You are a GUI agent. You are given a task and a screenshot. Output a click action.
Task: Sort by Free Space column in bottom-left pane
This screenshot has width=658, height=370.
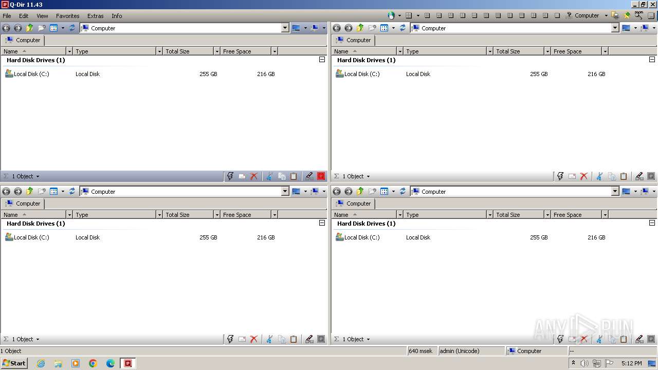click(246, 215)
